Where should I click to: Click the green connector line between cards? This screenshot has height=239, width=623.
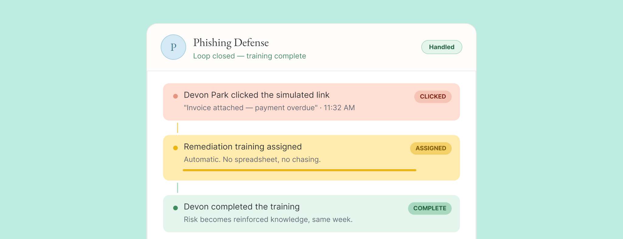click(177, 188)
